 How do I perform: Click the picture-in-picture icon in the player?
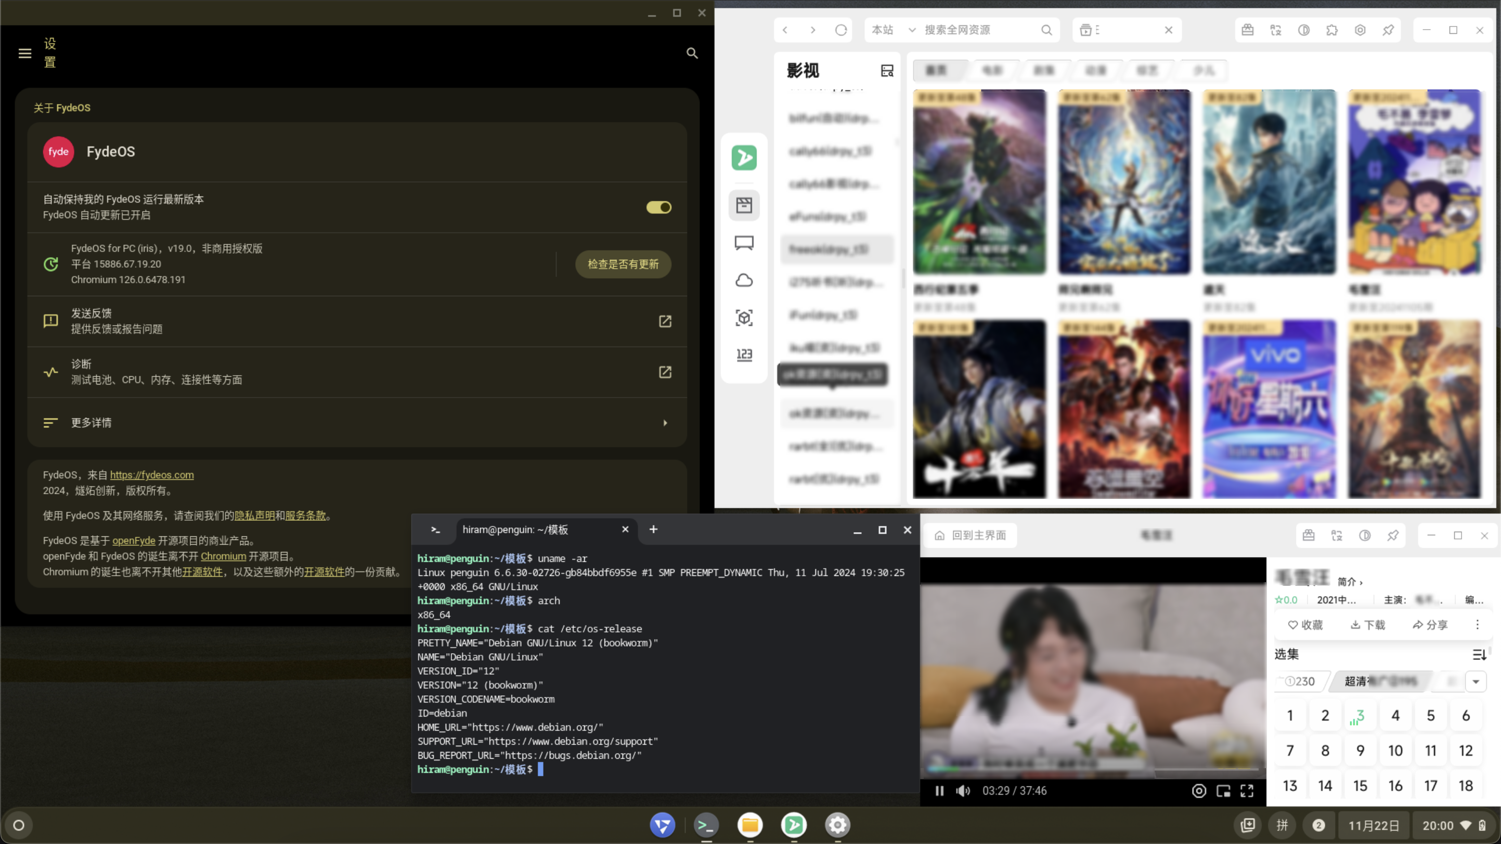(1223, 790)
